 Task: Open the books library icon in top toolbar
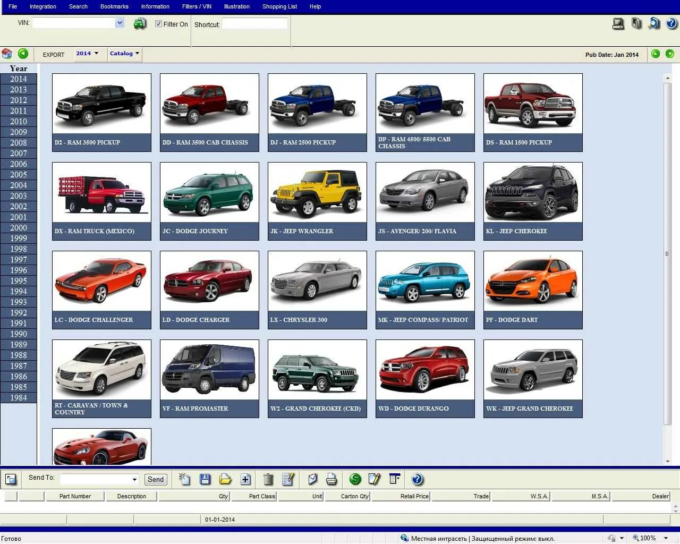636,23
